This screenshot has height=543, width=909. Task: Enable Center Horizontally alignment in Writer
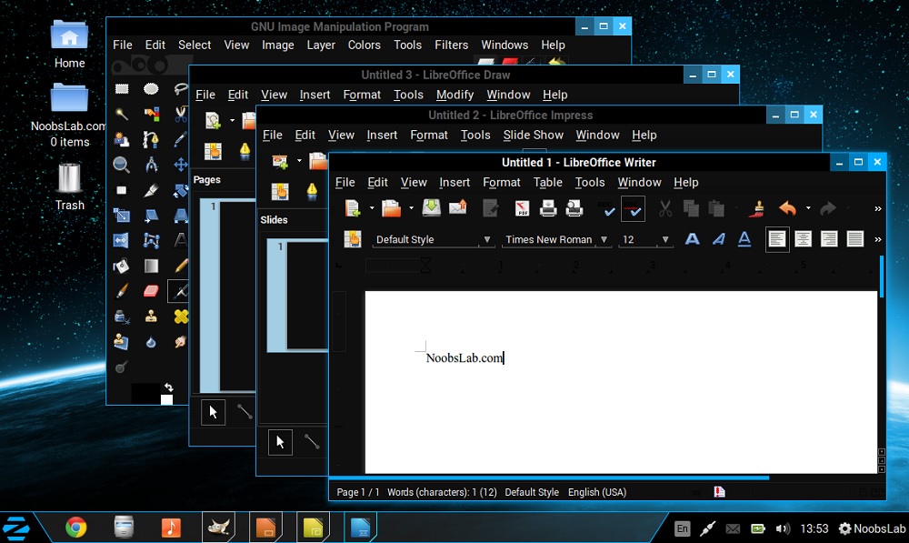pyautogui.click(x=803, y=239)
